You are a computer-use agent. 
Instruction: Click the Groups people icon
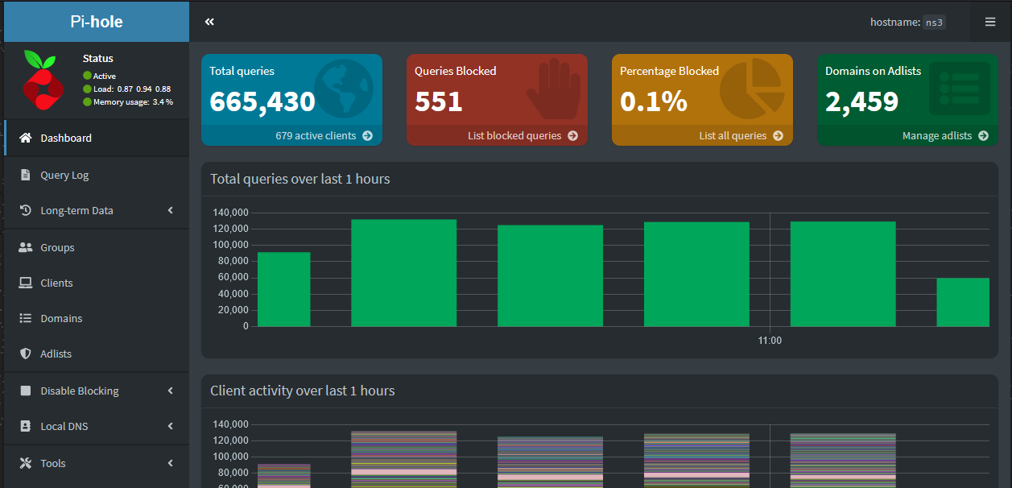[x=25, y=247]
